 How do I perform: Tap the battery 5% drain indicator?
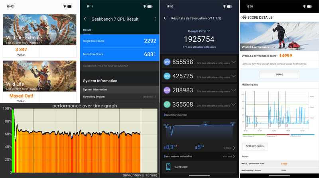(200, 147)
